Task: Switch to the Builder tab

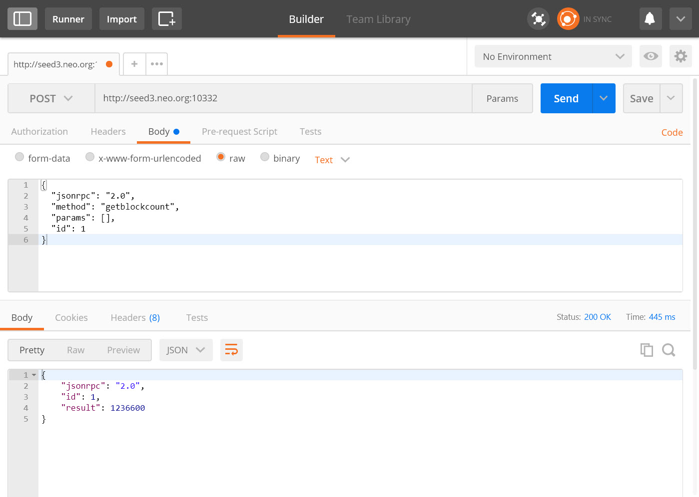Action: (x=306, y=19)
